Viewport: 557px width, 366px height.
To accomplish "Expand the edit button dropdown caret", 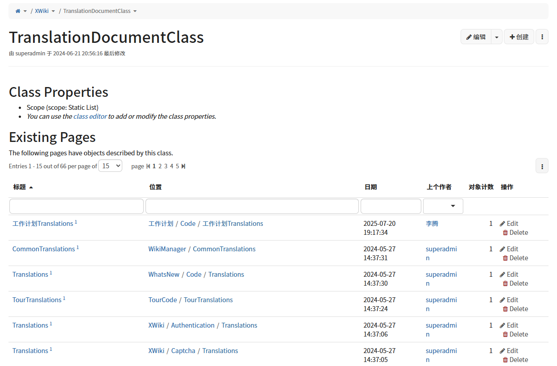I will pos(497,37).
